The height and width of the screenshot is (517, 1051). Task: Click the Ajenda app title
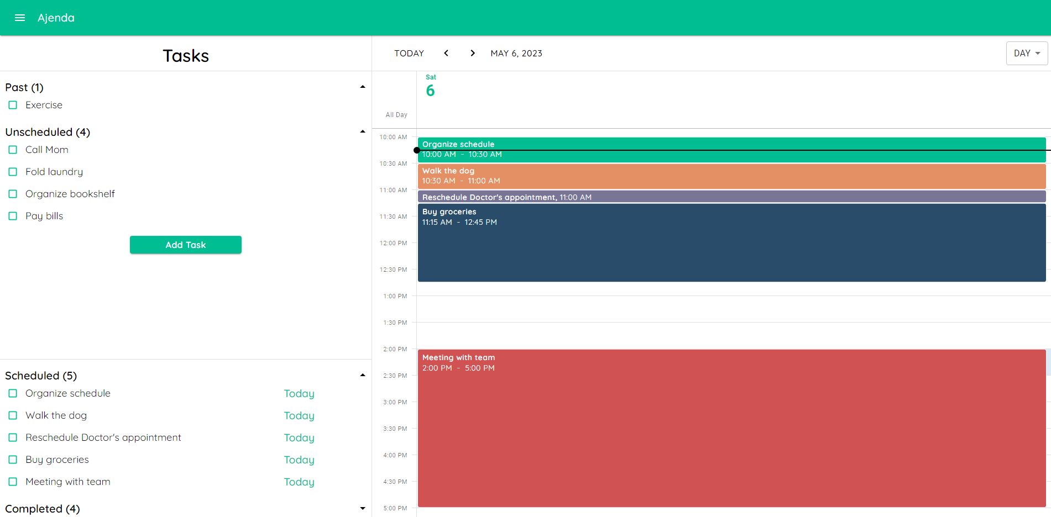56,17
